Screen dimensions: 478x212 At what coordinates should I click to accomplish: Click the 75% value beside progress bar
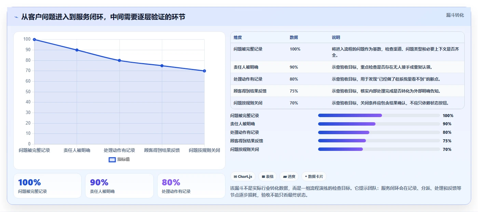(447, 141)
